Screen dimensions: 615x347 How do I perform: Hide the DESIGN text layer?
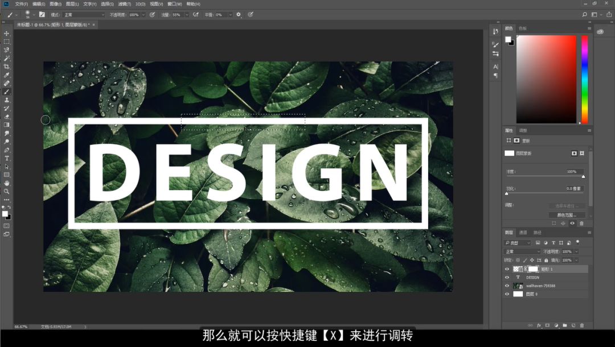tap(507, 277)
